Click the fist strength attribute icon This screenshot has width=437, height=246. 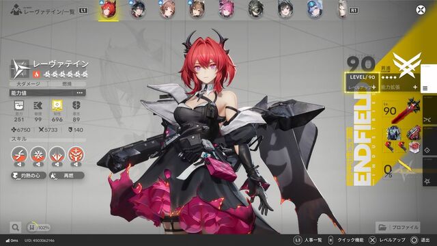[19, 105]
